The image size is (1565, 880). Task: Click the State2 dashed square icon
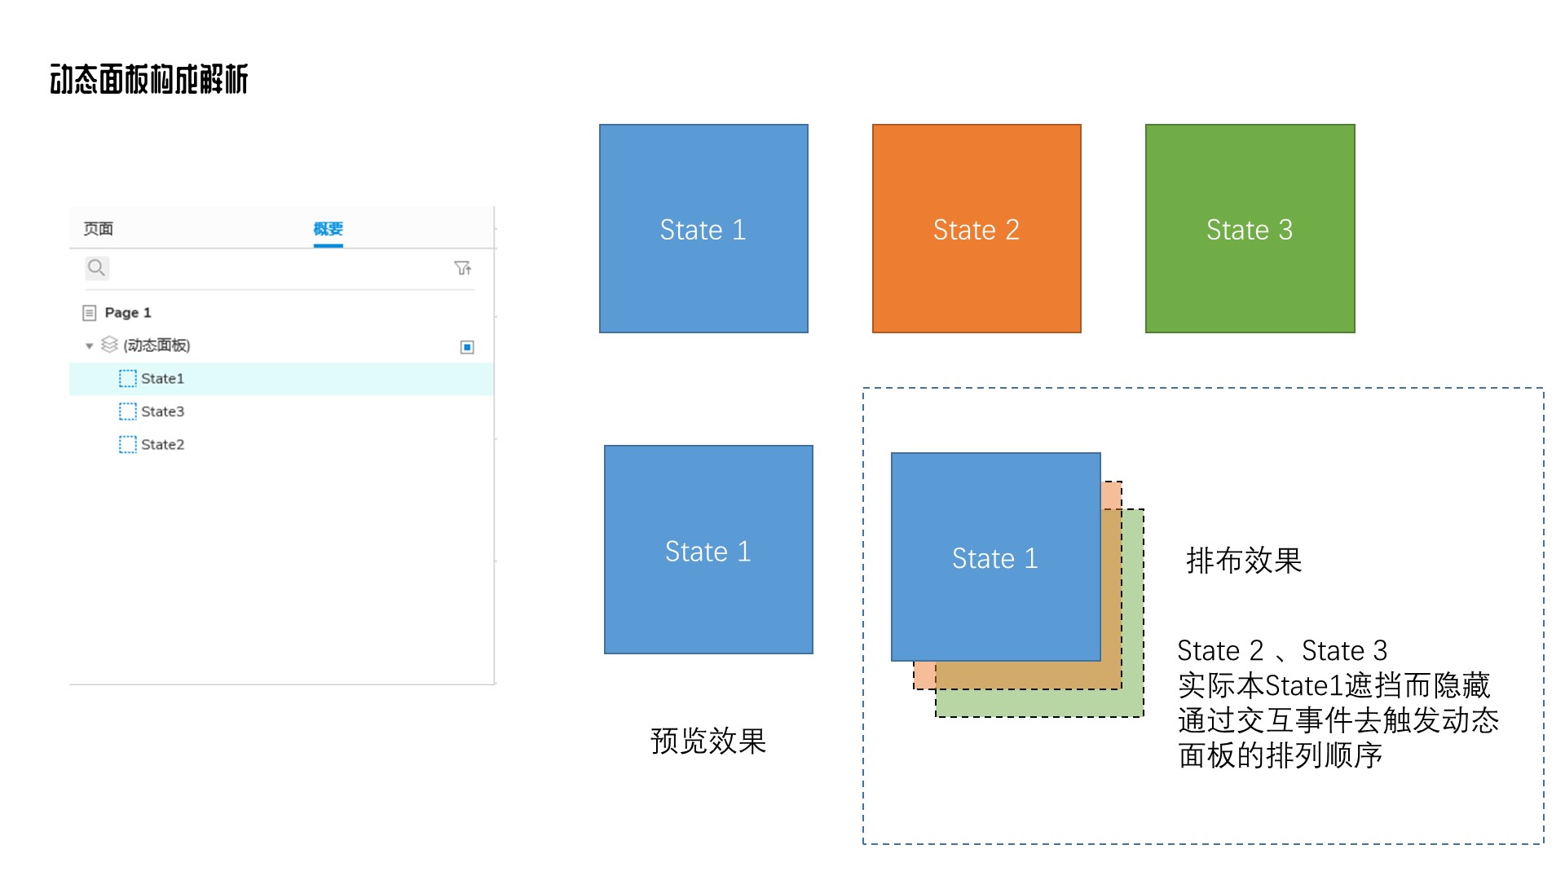point(128,444)
